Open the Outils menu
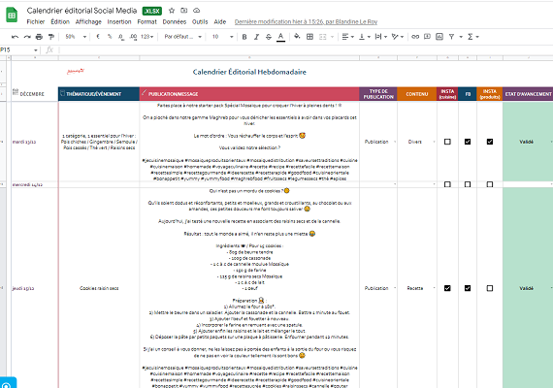553x388 pixels. (200, 22)
